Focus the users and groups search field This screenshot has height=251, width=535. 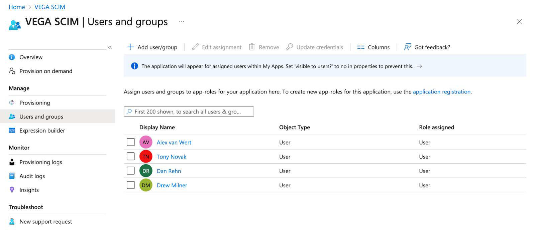coord(189,111)
